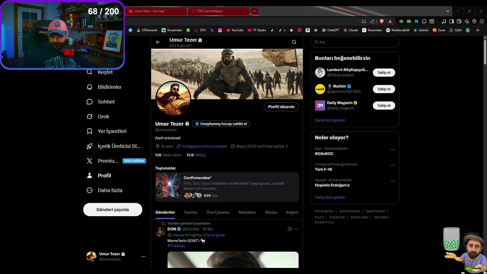487x274 pixels.
Task: Show more bookmarks with double chevron
Action: (477, 30)
